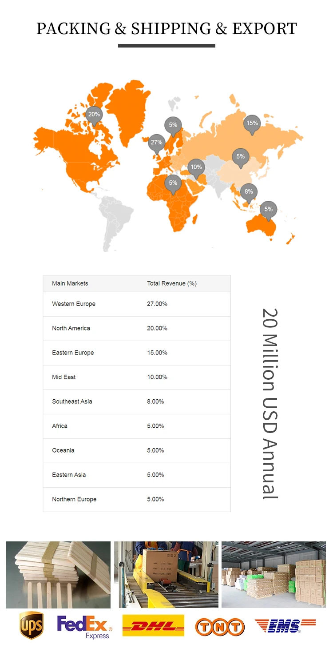Click the UPS shield logo
Image resolution: width=333 pixels, height=648 pixels.
pyautogui.click(x=31, y=625)
